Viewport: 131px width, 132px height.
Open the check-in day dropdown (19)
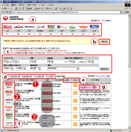(x=14, y=62)
